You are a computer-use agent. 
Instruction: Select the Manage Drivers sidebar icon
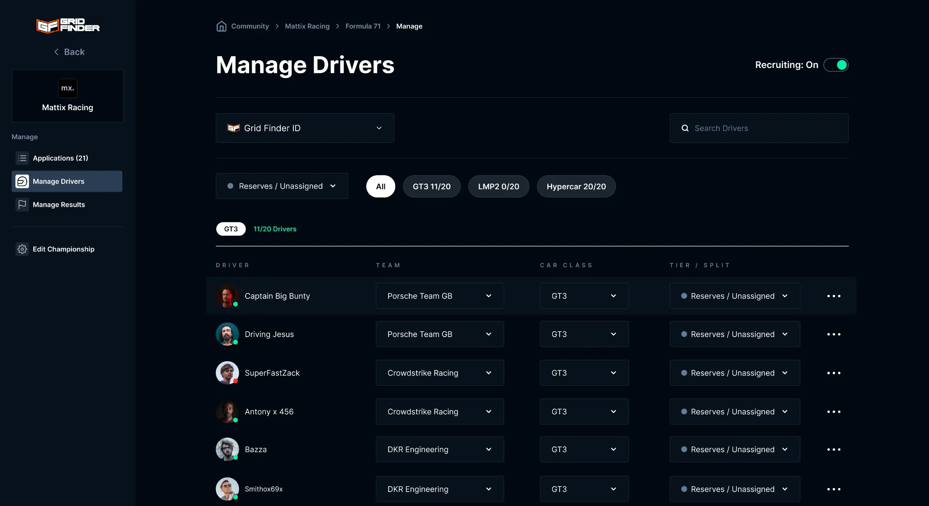pyautogui.click(x=22, y=181)
